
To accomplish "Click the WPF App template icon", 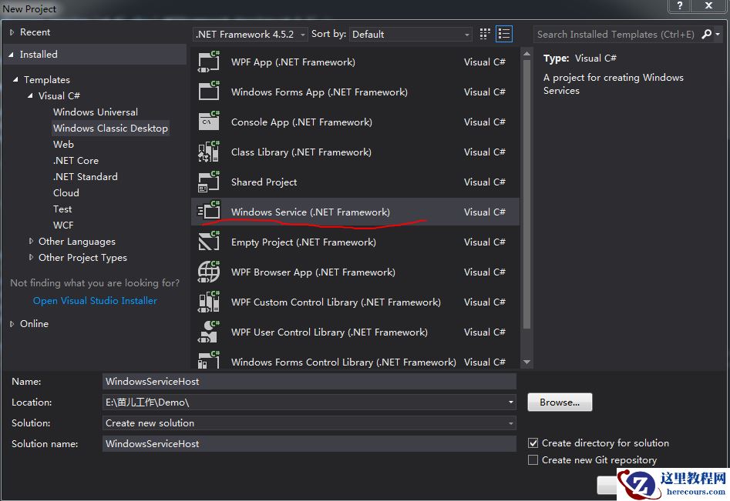I will click(x=209, y=62).
